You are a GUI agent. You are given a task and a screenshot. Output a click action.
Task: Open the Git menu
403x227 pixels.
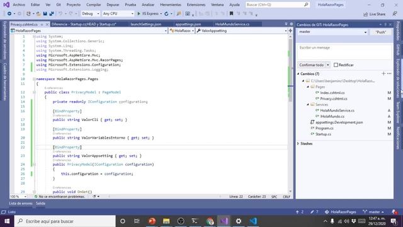click(x=59, y=4)
